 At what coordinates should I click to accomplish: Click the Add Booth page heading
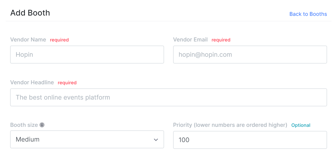[x=30, y=13]
